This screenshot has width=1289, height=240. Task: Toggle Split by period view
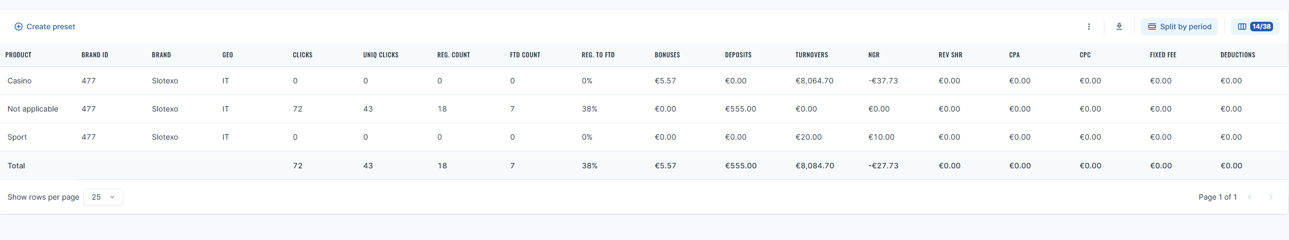1179,27
